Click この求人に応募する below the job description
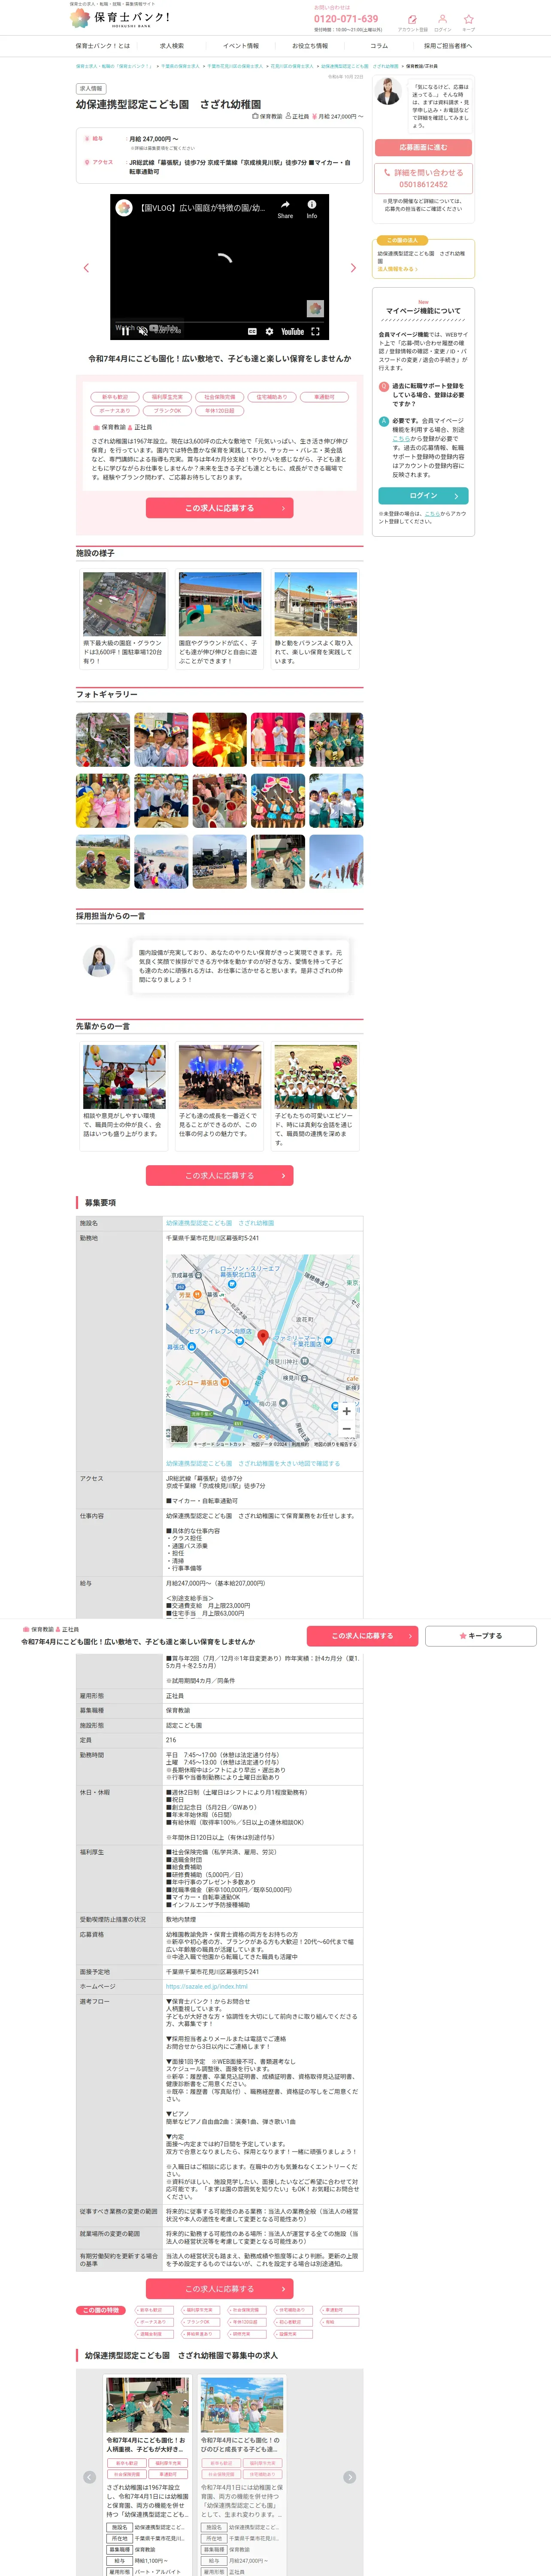This screenshot has width=551, height=2576. coord(220,508)
